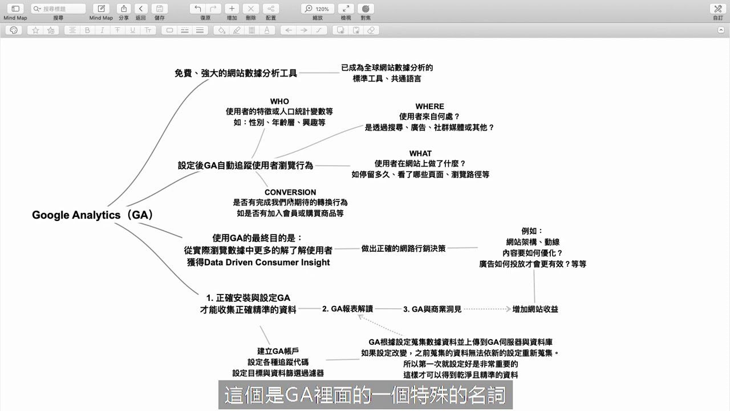Image resolution: width=730 pixels, height=411 pixels.
Task: Click the right arrow connector icon
Action: [x=304, y=30]
